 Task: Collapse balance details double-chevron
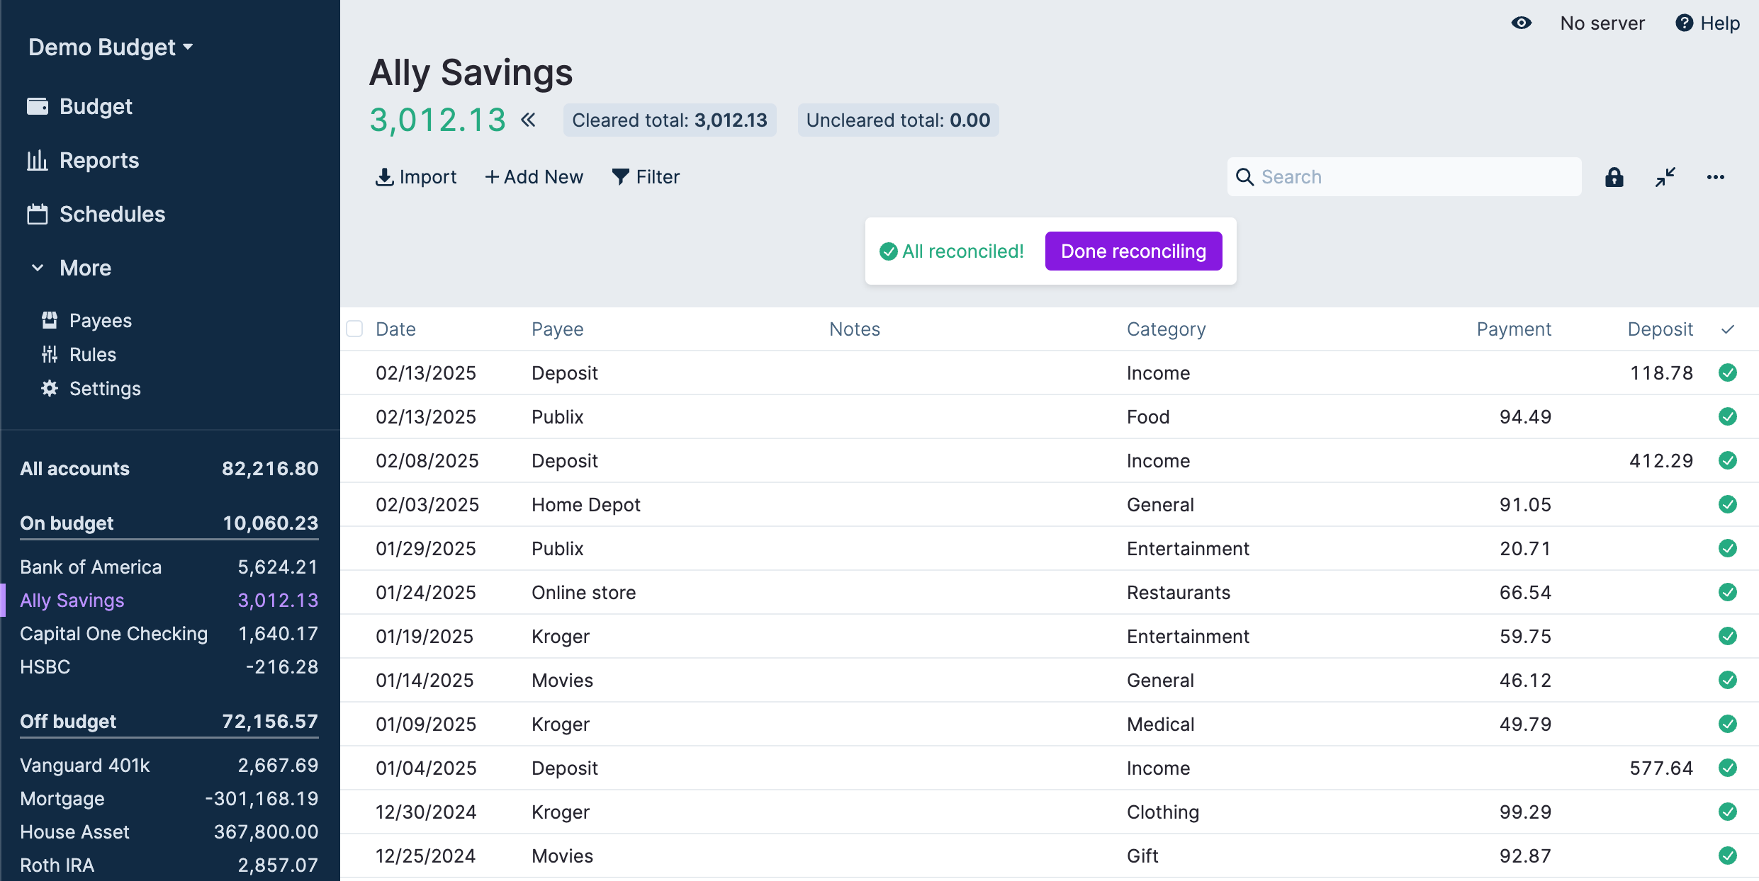coord(528,120)
